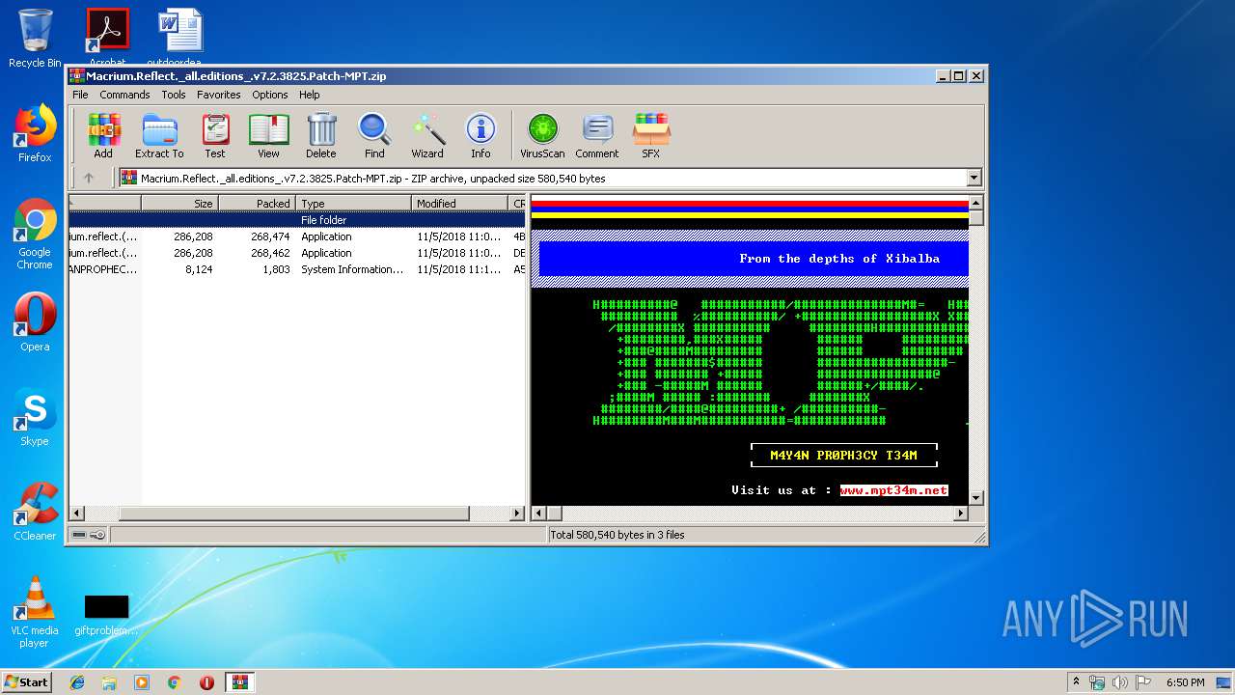Select the Application row packed 268,474

coord(297,236)
